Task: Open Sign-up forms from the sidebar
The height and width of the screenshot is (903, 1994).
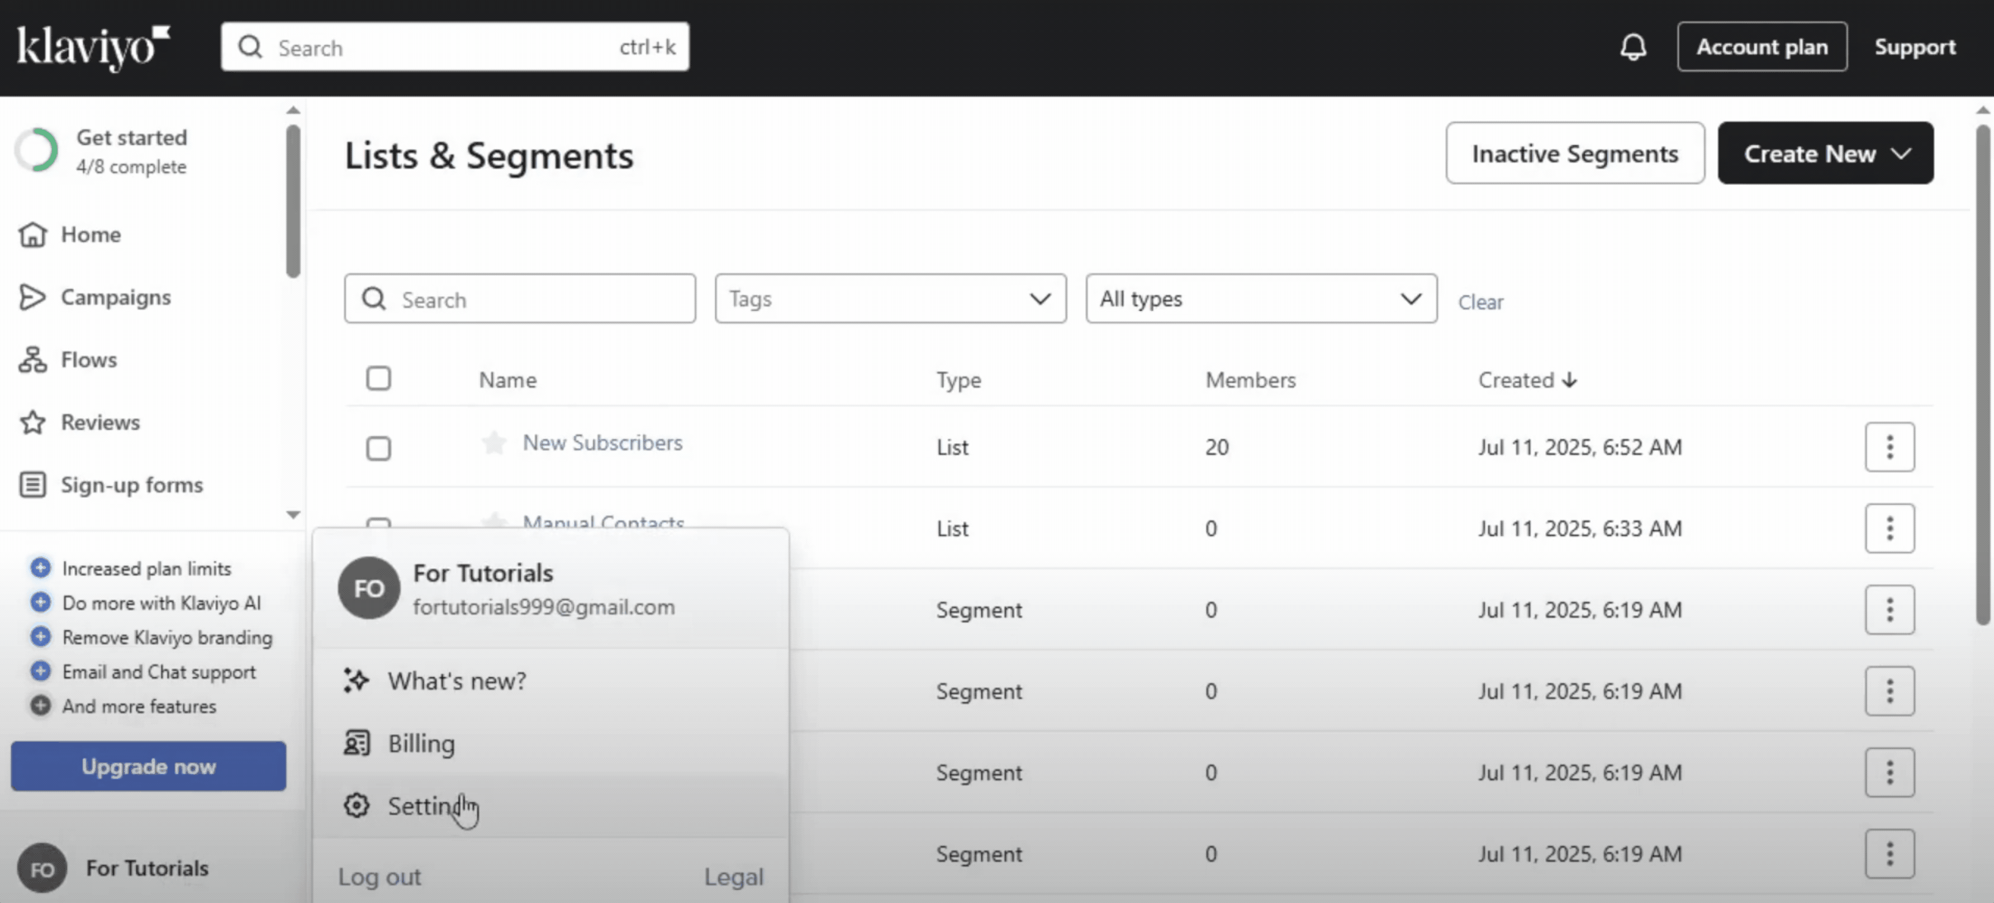Action: (131, 485)
